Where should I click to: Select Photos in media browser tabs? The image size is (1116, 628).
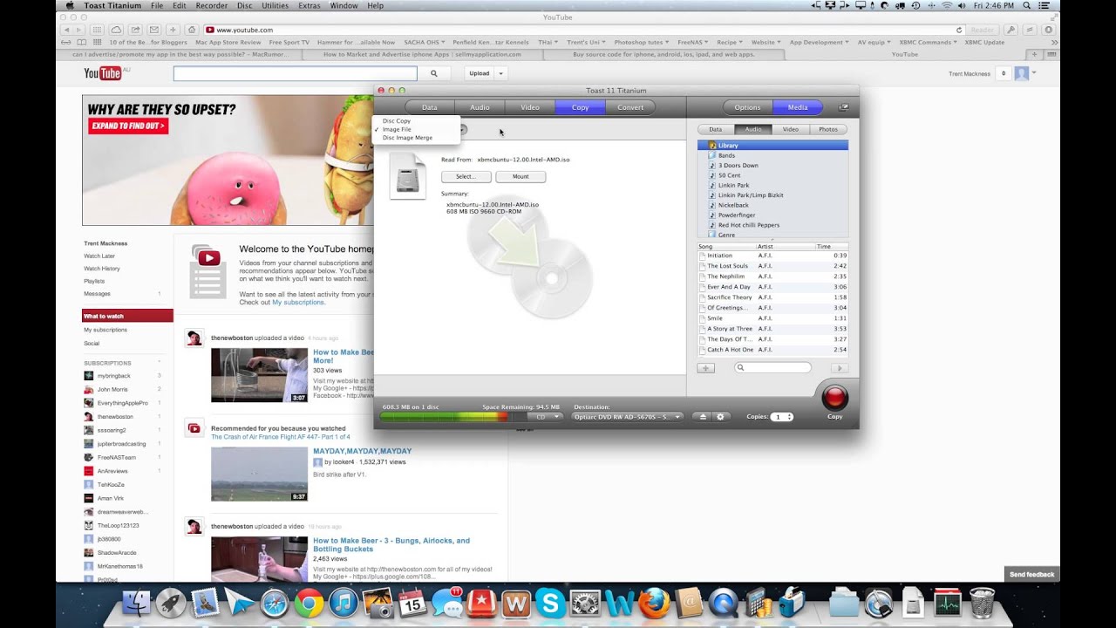click(x=828, y=129)
